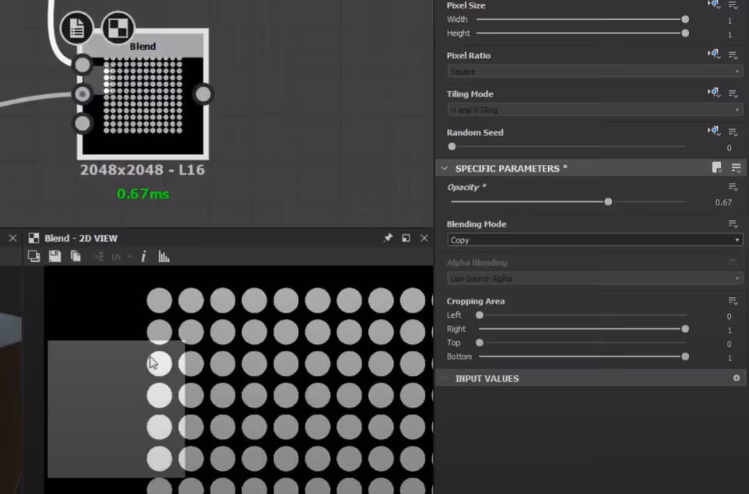Click the document badge icon on the Blend node

(77, 28)
